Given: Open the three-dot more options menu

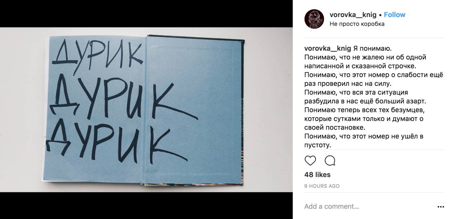Looking at the screenshot, I should point(441,207).
